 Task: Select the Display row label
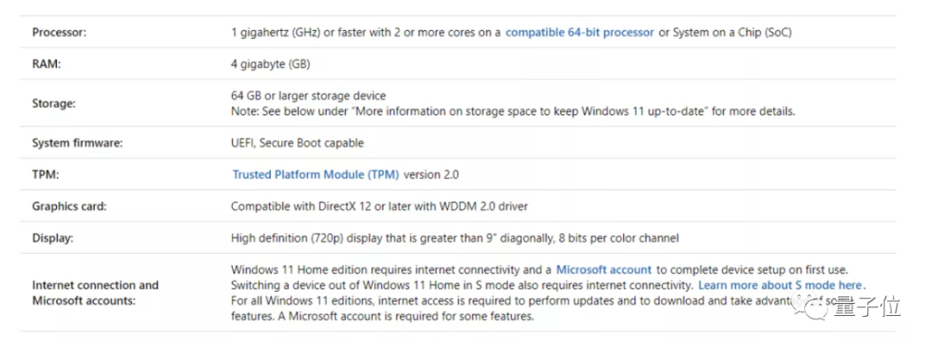click(x=53, y=239)
